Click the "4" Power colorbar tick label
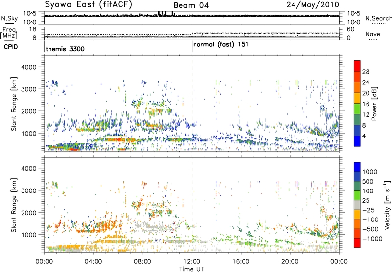Screen dimensions: 392x272 pos(364,136)
